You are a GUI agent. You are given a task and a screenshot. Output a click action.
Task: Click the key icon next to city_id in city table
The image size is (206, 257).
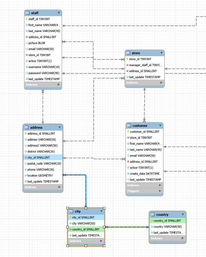(x=70, y=217)
